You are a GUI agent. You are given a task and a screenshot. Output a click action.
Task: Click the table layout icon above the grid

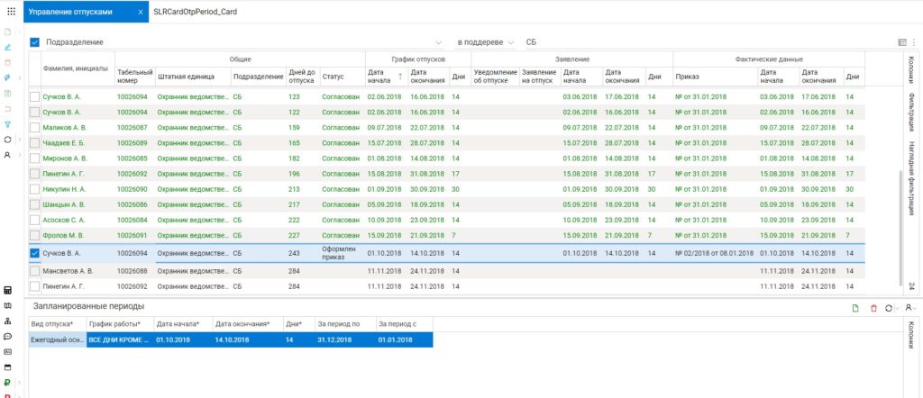point(901,42)
